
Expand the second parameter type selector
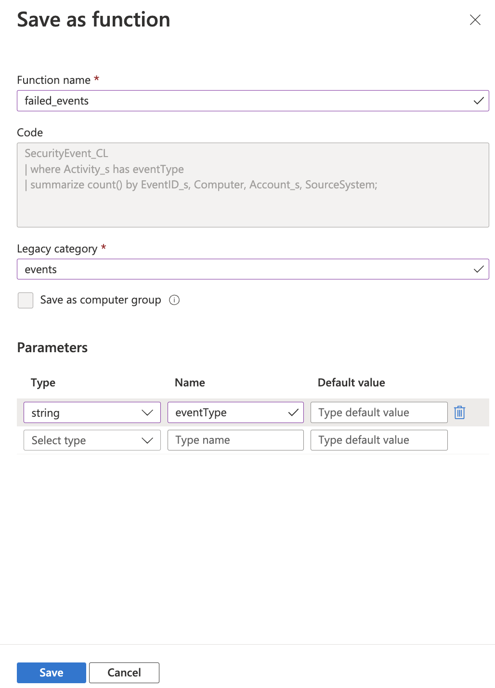147,440
